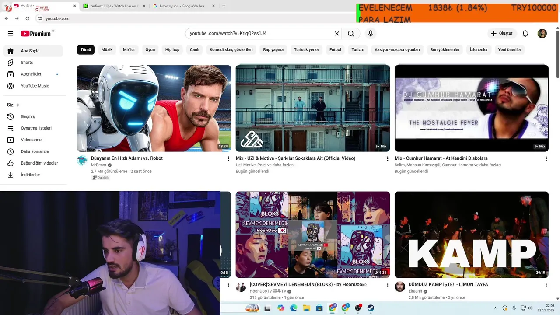The height and width of the screenshot is (315, 560).
Task: Open the notifications bell
Action: click(525, 34)
